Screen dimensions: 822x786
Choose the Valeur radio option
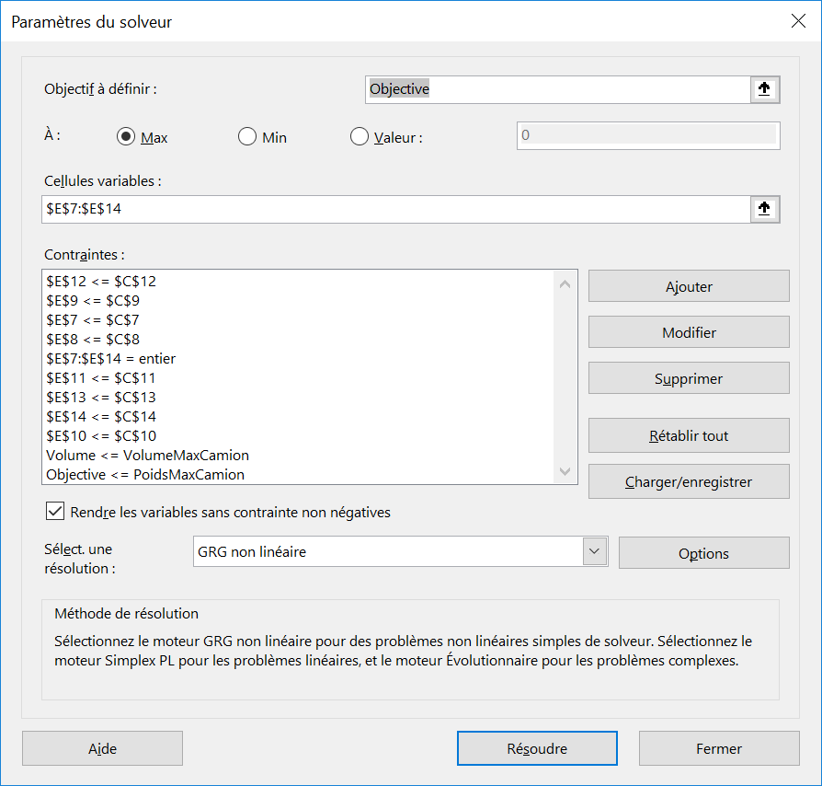pos(360,137)
